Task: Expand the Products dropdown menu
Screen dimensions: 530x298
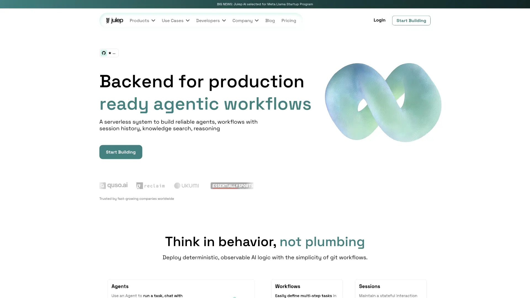Action: pos(142,21)
